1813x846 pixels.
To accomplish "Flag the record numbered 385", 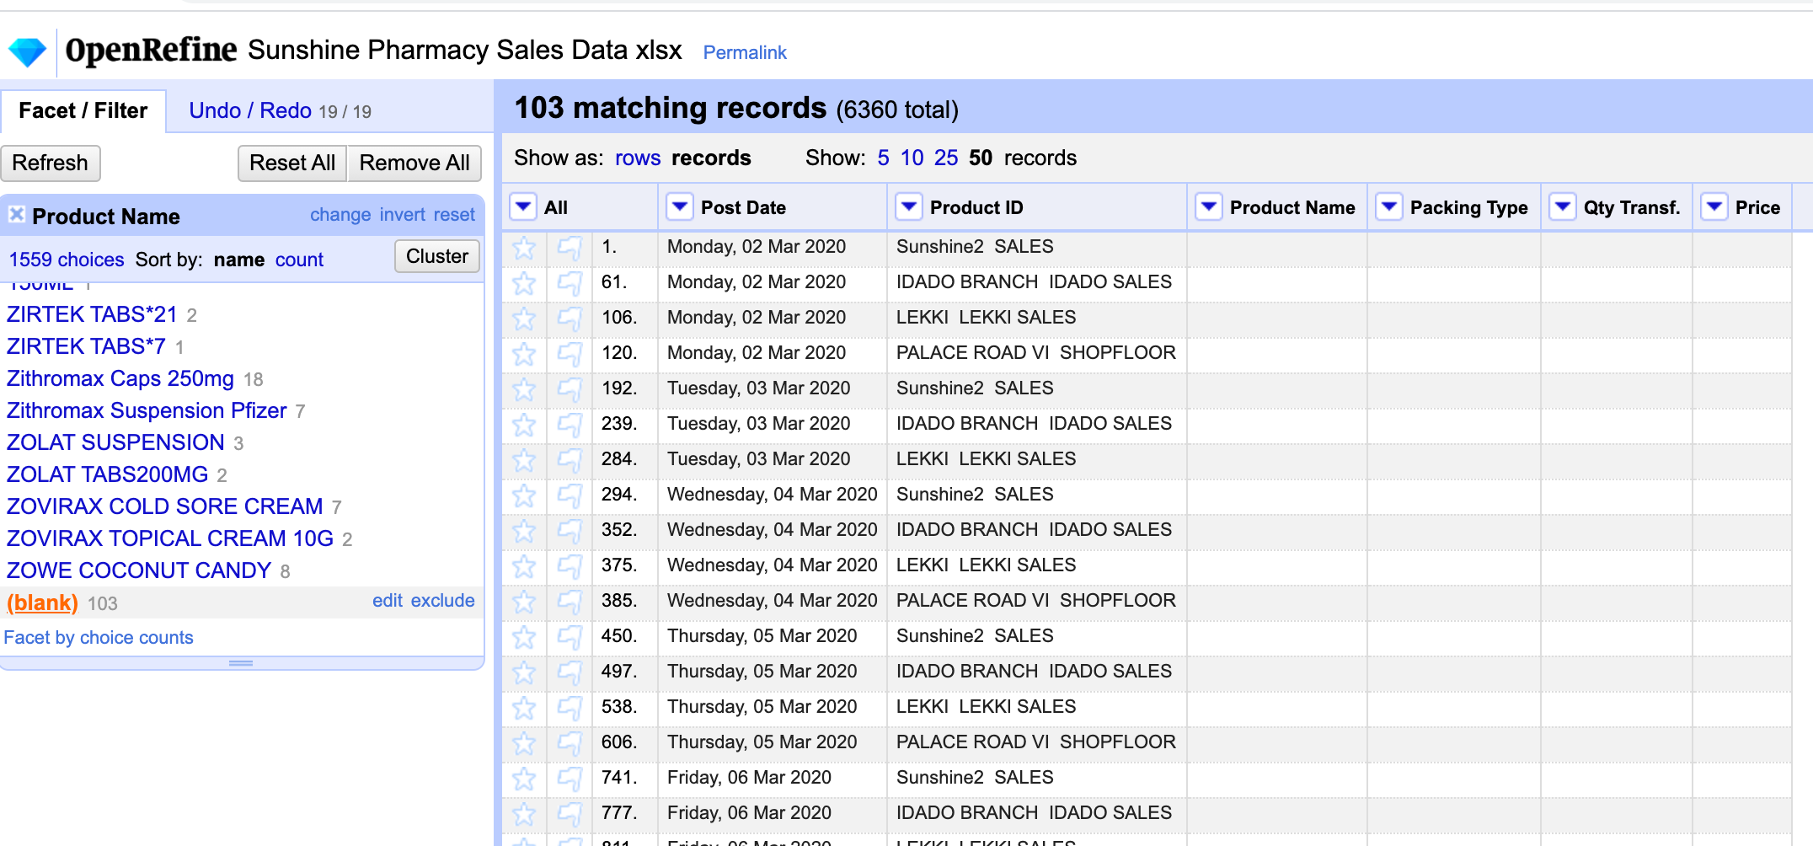I will tap(570, 602).
